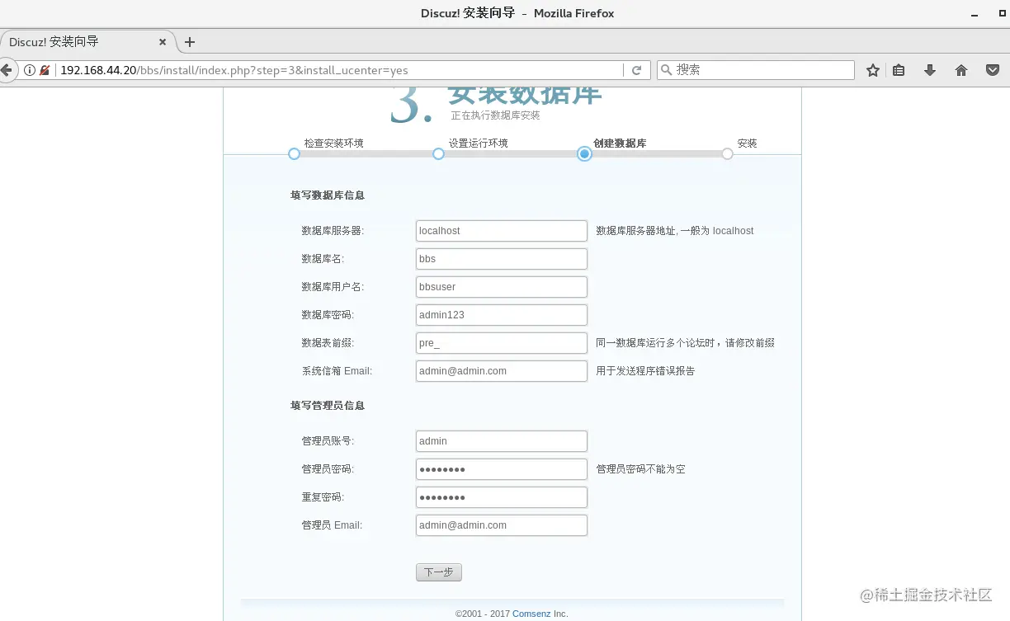1010x621 pixels.
Task: Click the 创建数据库 step circle
Action: coord(584,154)
